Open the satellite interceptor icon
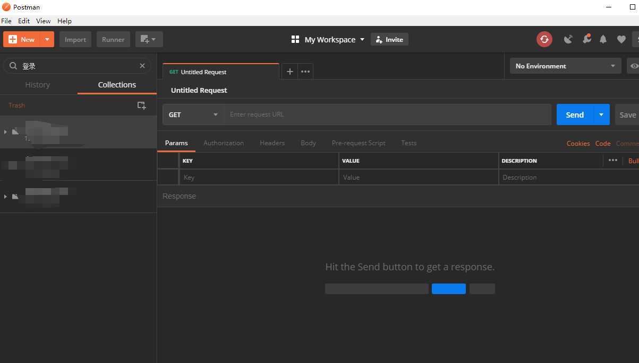Image resolution: width=639 pixels, height=363 pixels. coord(568,39)
